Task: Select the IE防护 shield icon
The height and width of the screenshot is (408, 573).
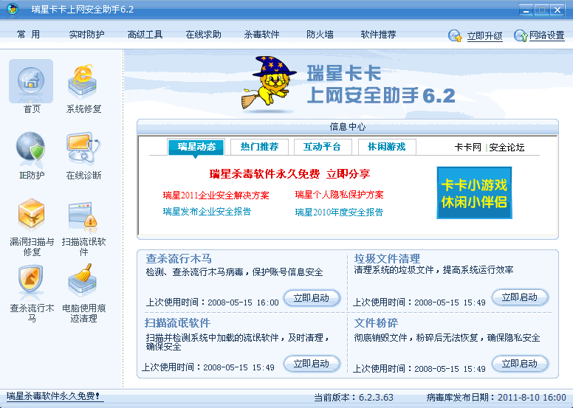Action: (x=31, y=148)
